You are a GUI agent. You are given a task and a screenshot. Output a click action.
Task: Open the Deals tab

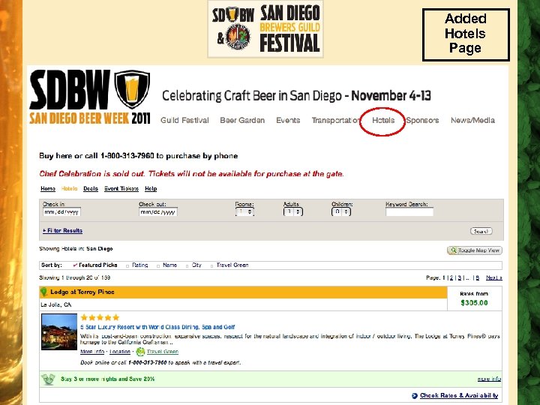coord(91,189)
